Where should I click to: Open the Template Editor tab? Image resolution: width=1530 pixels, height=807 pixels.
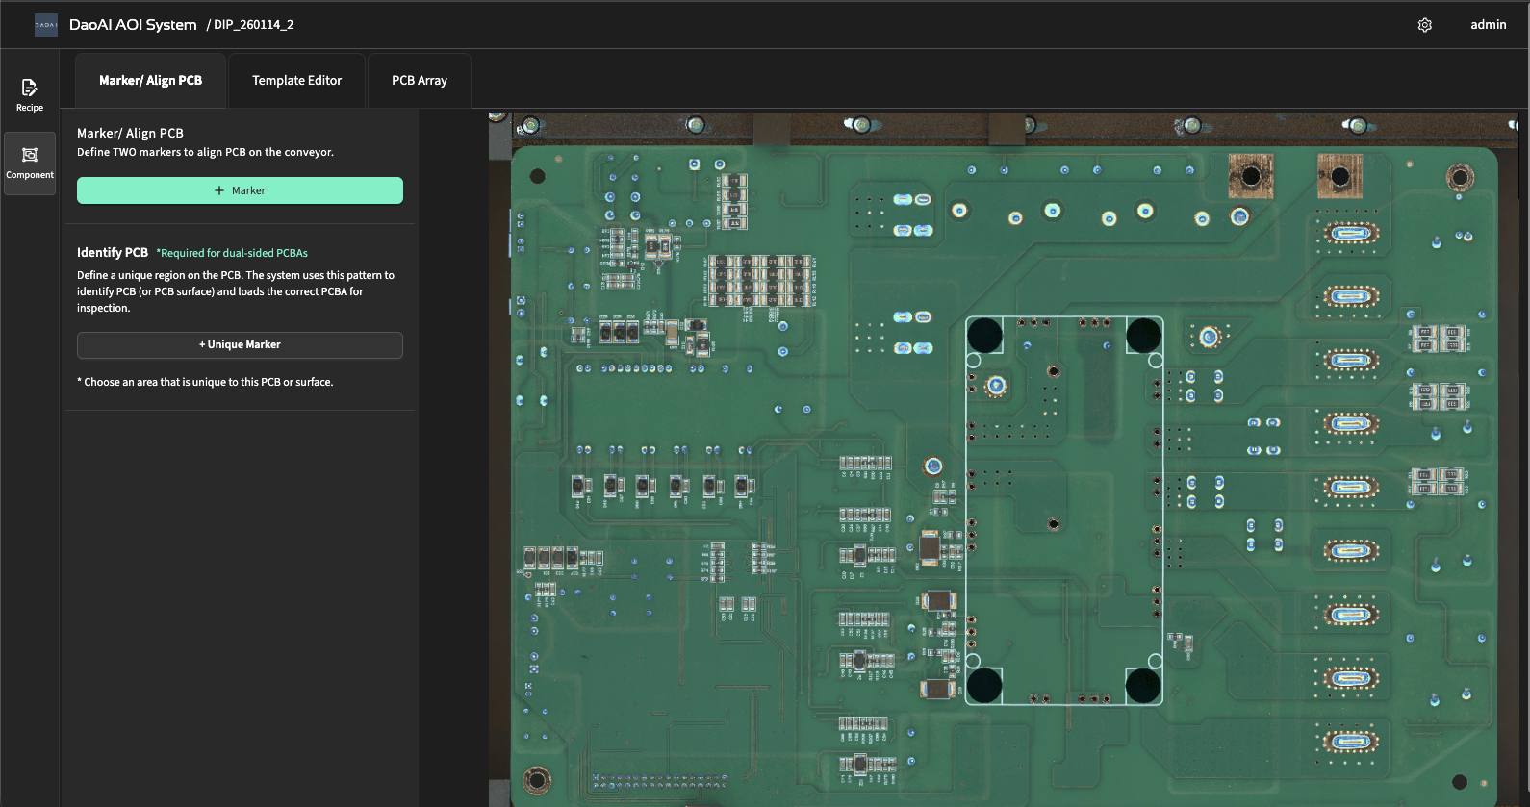296,81
